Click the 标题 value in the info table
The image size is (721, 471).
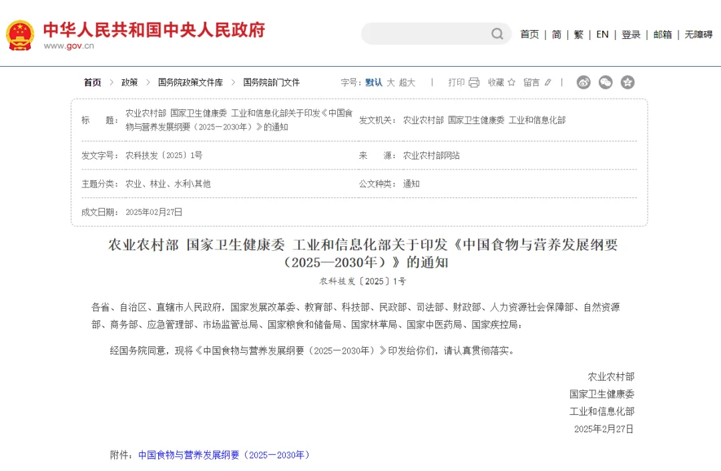click(x=239, y=120)
